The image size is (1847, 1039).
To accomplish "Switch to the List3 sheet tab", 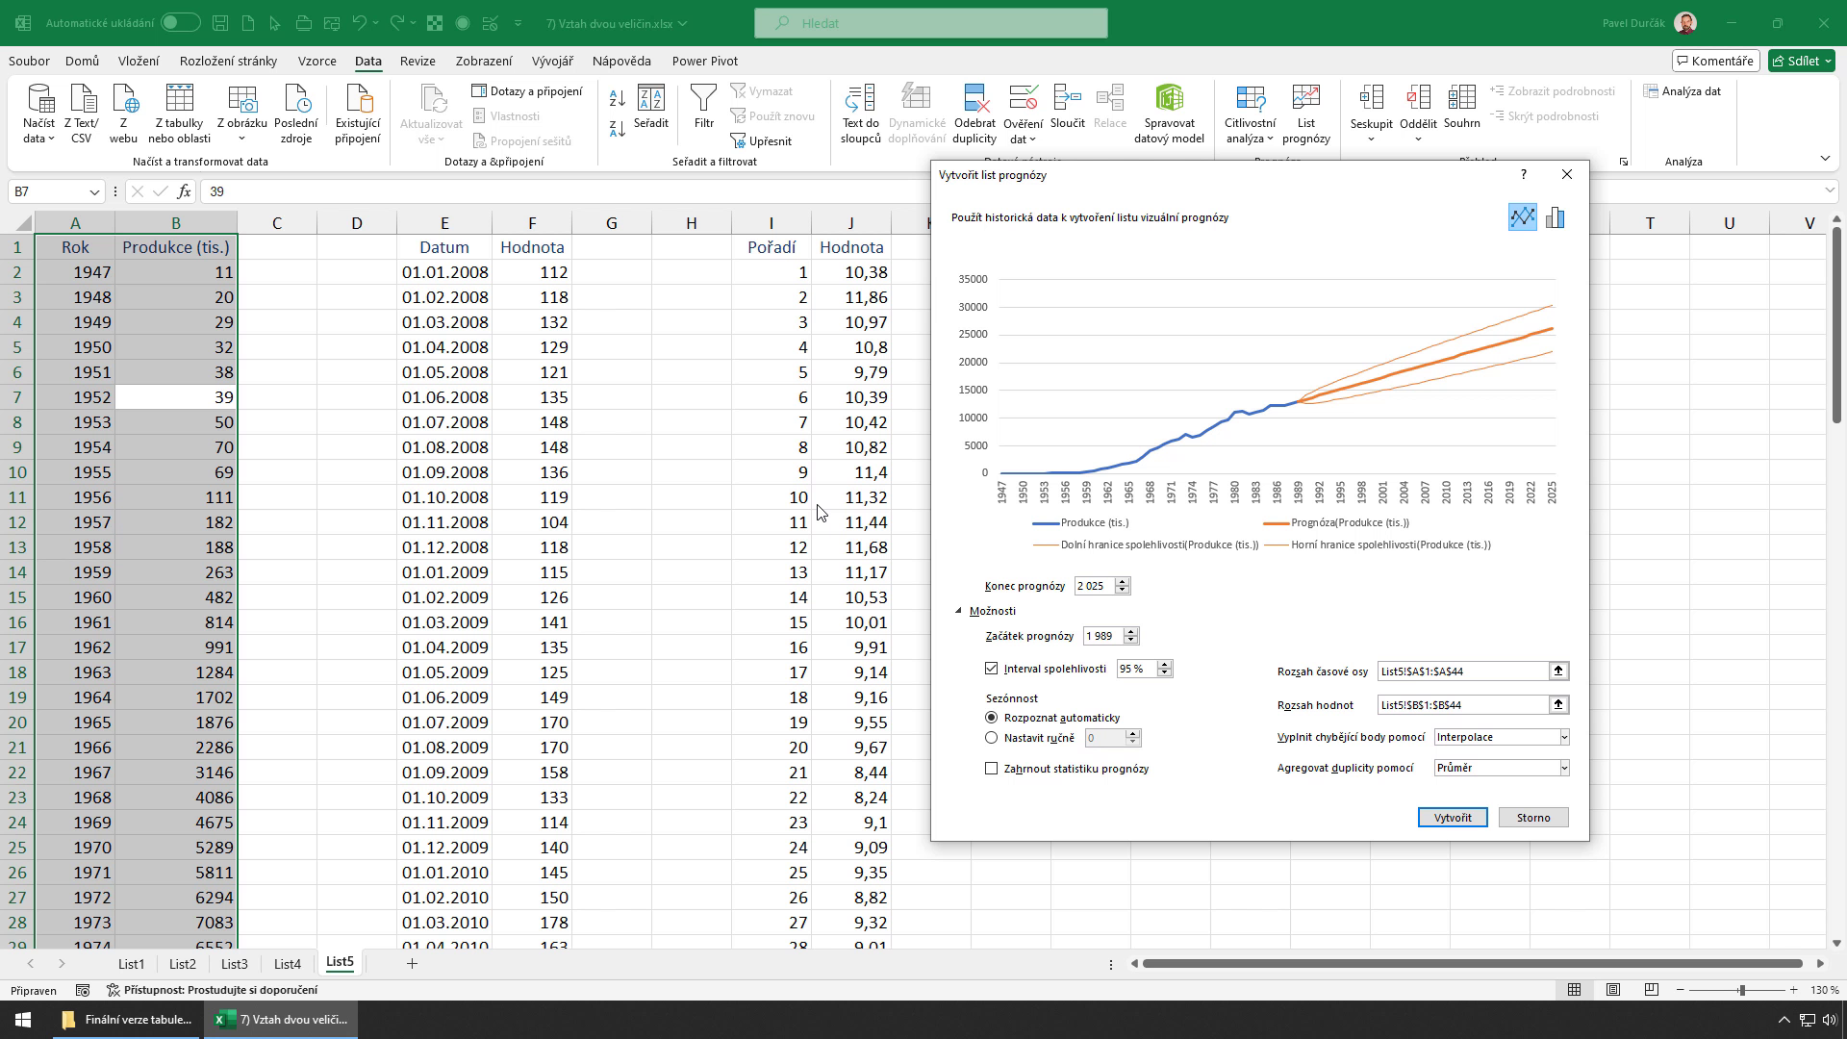I will (x=234, y=964).
